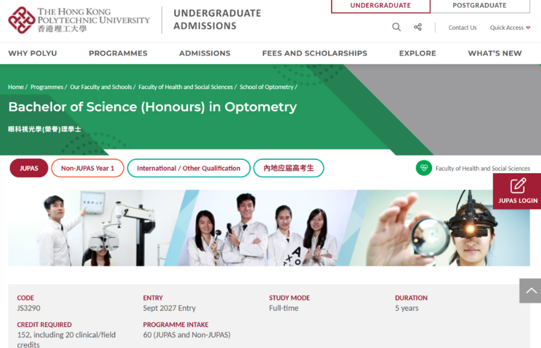Image resolution: width=541 pixels, height=348 pixels.
Task: Click the Contact Us link
Action: coord(463,27)
